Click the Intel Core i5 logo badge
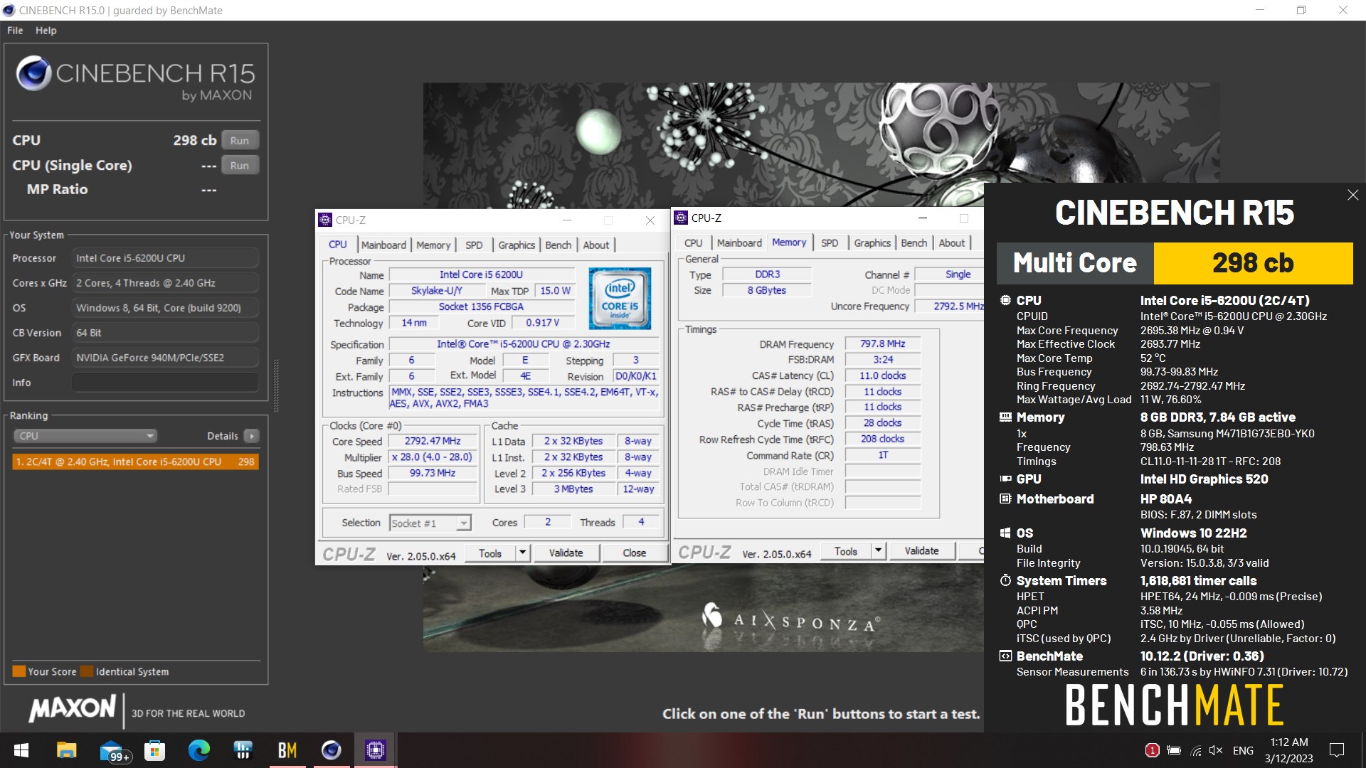This screenshot has width=1366, height=768. [620, 298]
